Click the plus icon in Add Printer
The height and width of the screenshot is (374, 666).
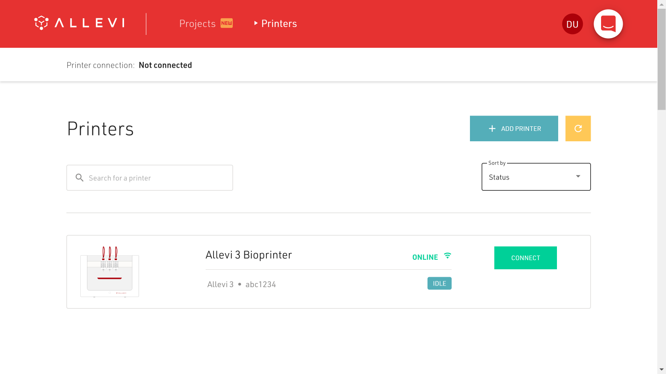point(492,129)
